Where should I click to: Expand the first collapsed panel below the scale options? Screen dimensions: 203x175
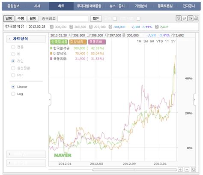(x=26, y=154)
